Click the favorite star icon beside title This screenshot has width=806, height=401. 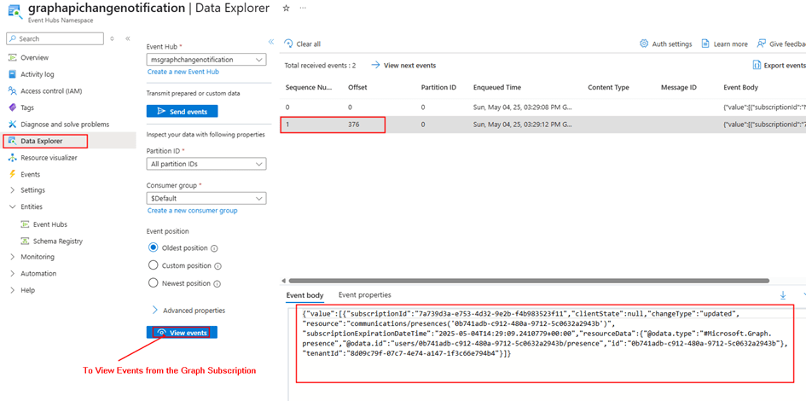(286, 9)
